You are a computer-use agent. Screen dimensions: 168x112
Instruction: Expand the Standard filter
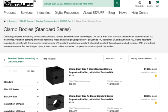pos(21,82)
